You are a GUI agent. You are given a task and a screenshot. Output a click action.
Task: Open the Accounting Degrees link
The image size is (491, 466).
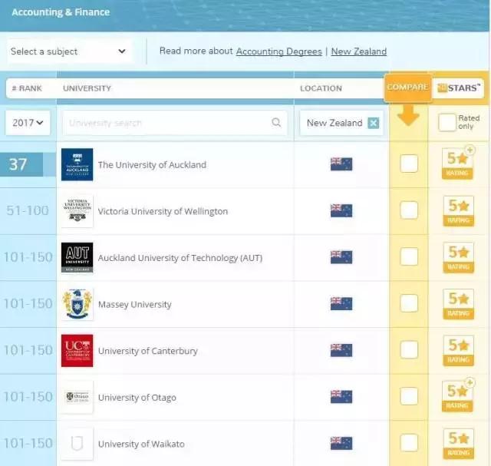coord(279,51)
